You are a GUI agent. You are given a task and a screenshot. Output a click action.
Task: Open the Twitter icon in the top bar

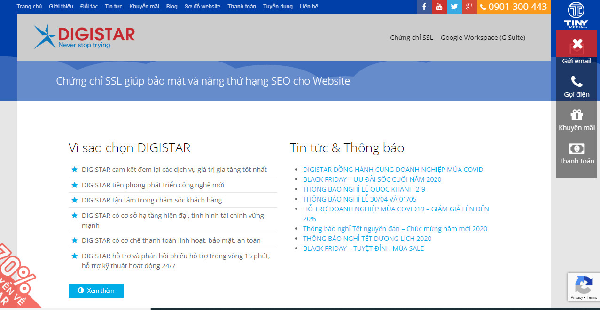453,7
